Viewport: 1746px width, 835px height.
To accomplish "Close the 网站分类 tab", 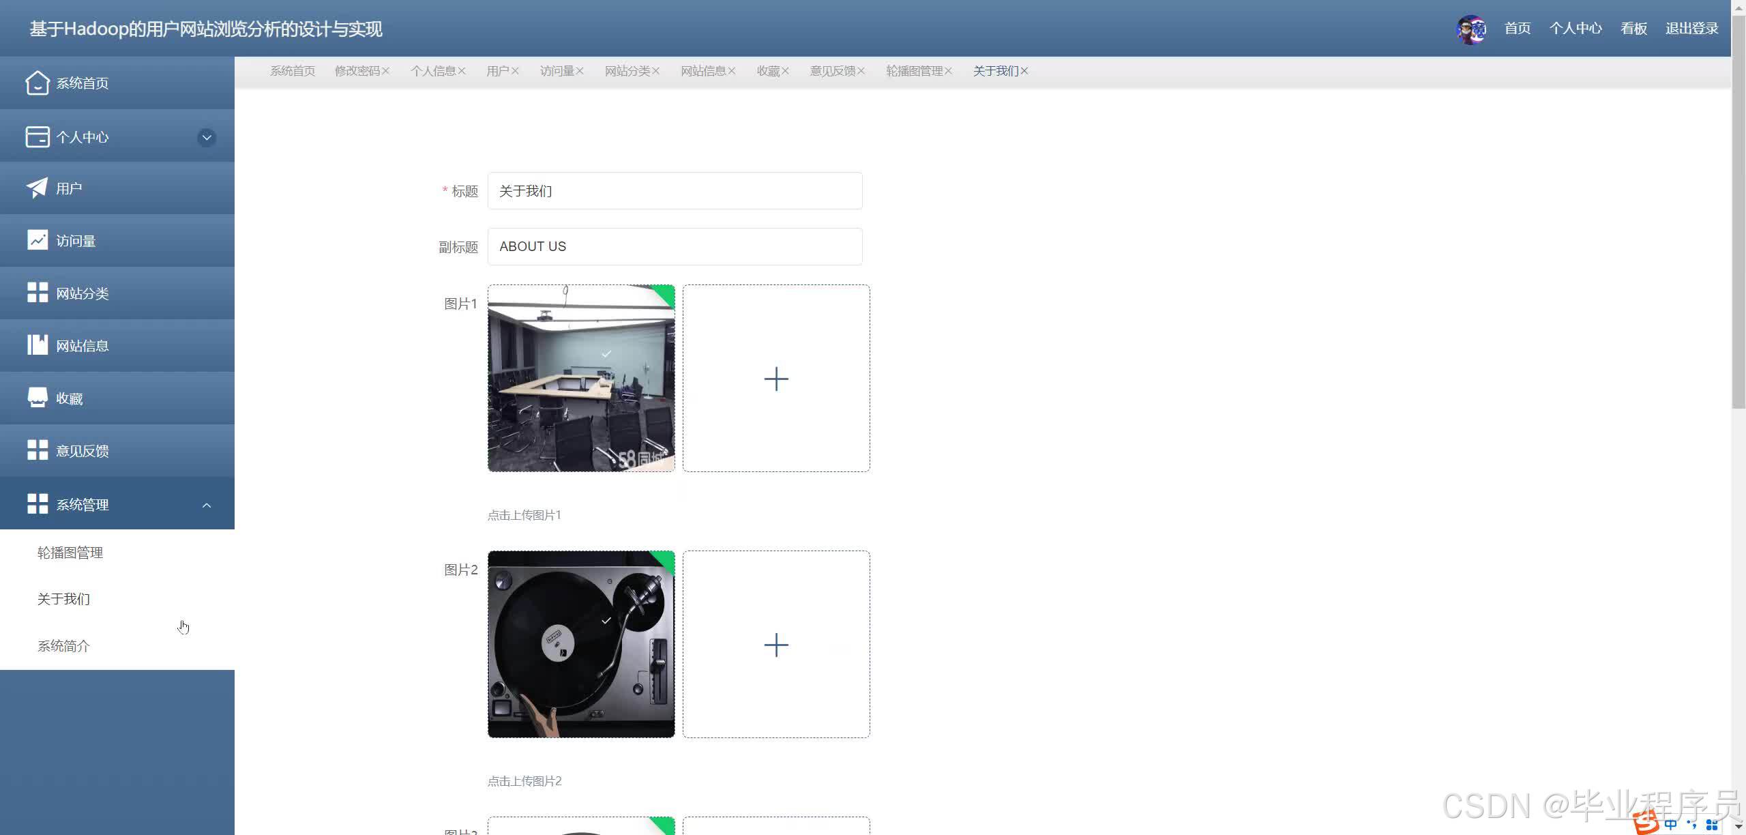I will 655,71.
